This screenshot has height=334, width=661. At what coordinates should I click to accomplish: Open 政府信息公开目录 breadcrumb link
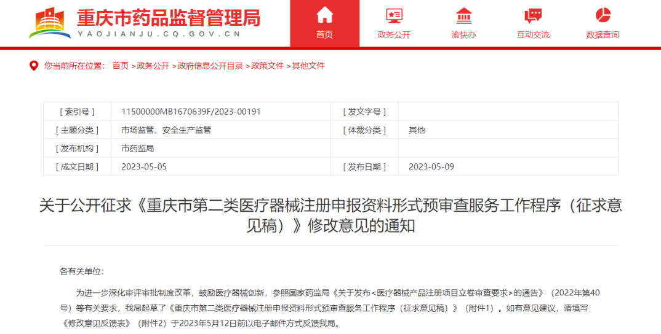click(210, 66)
